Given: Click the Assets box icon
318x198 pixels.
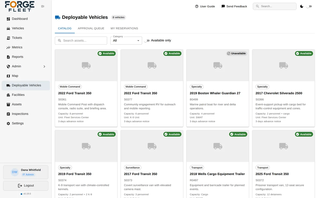Looking at the screenshot, I should 8,105.
